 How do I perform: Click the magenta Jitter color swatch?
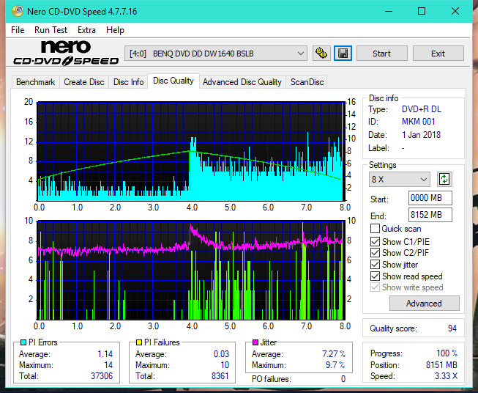tap(255, 342)
